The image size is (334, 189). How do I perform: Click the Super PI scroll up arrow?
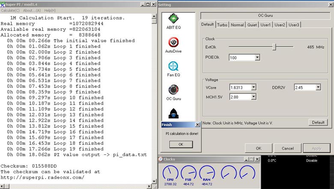[154, 16]
